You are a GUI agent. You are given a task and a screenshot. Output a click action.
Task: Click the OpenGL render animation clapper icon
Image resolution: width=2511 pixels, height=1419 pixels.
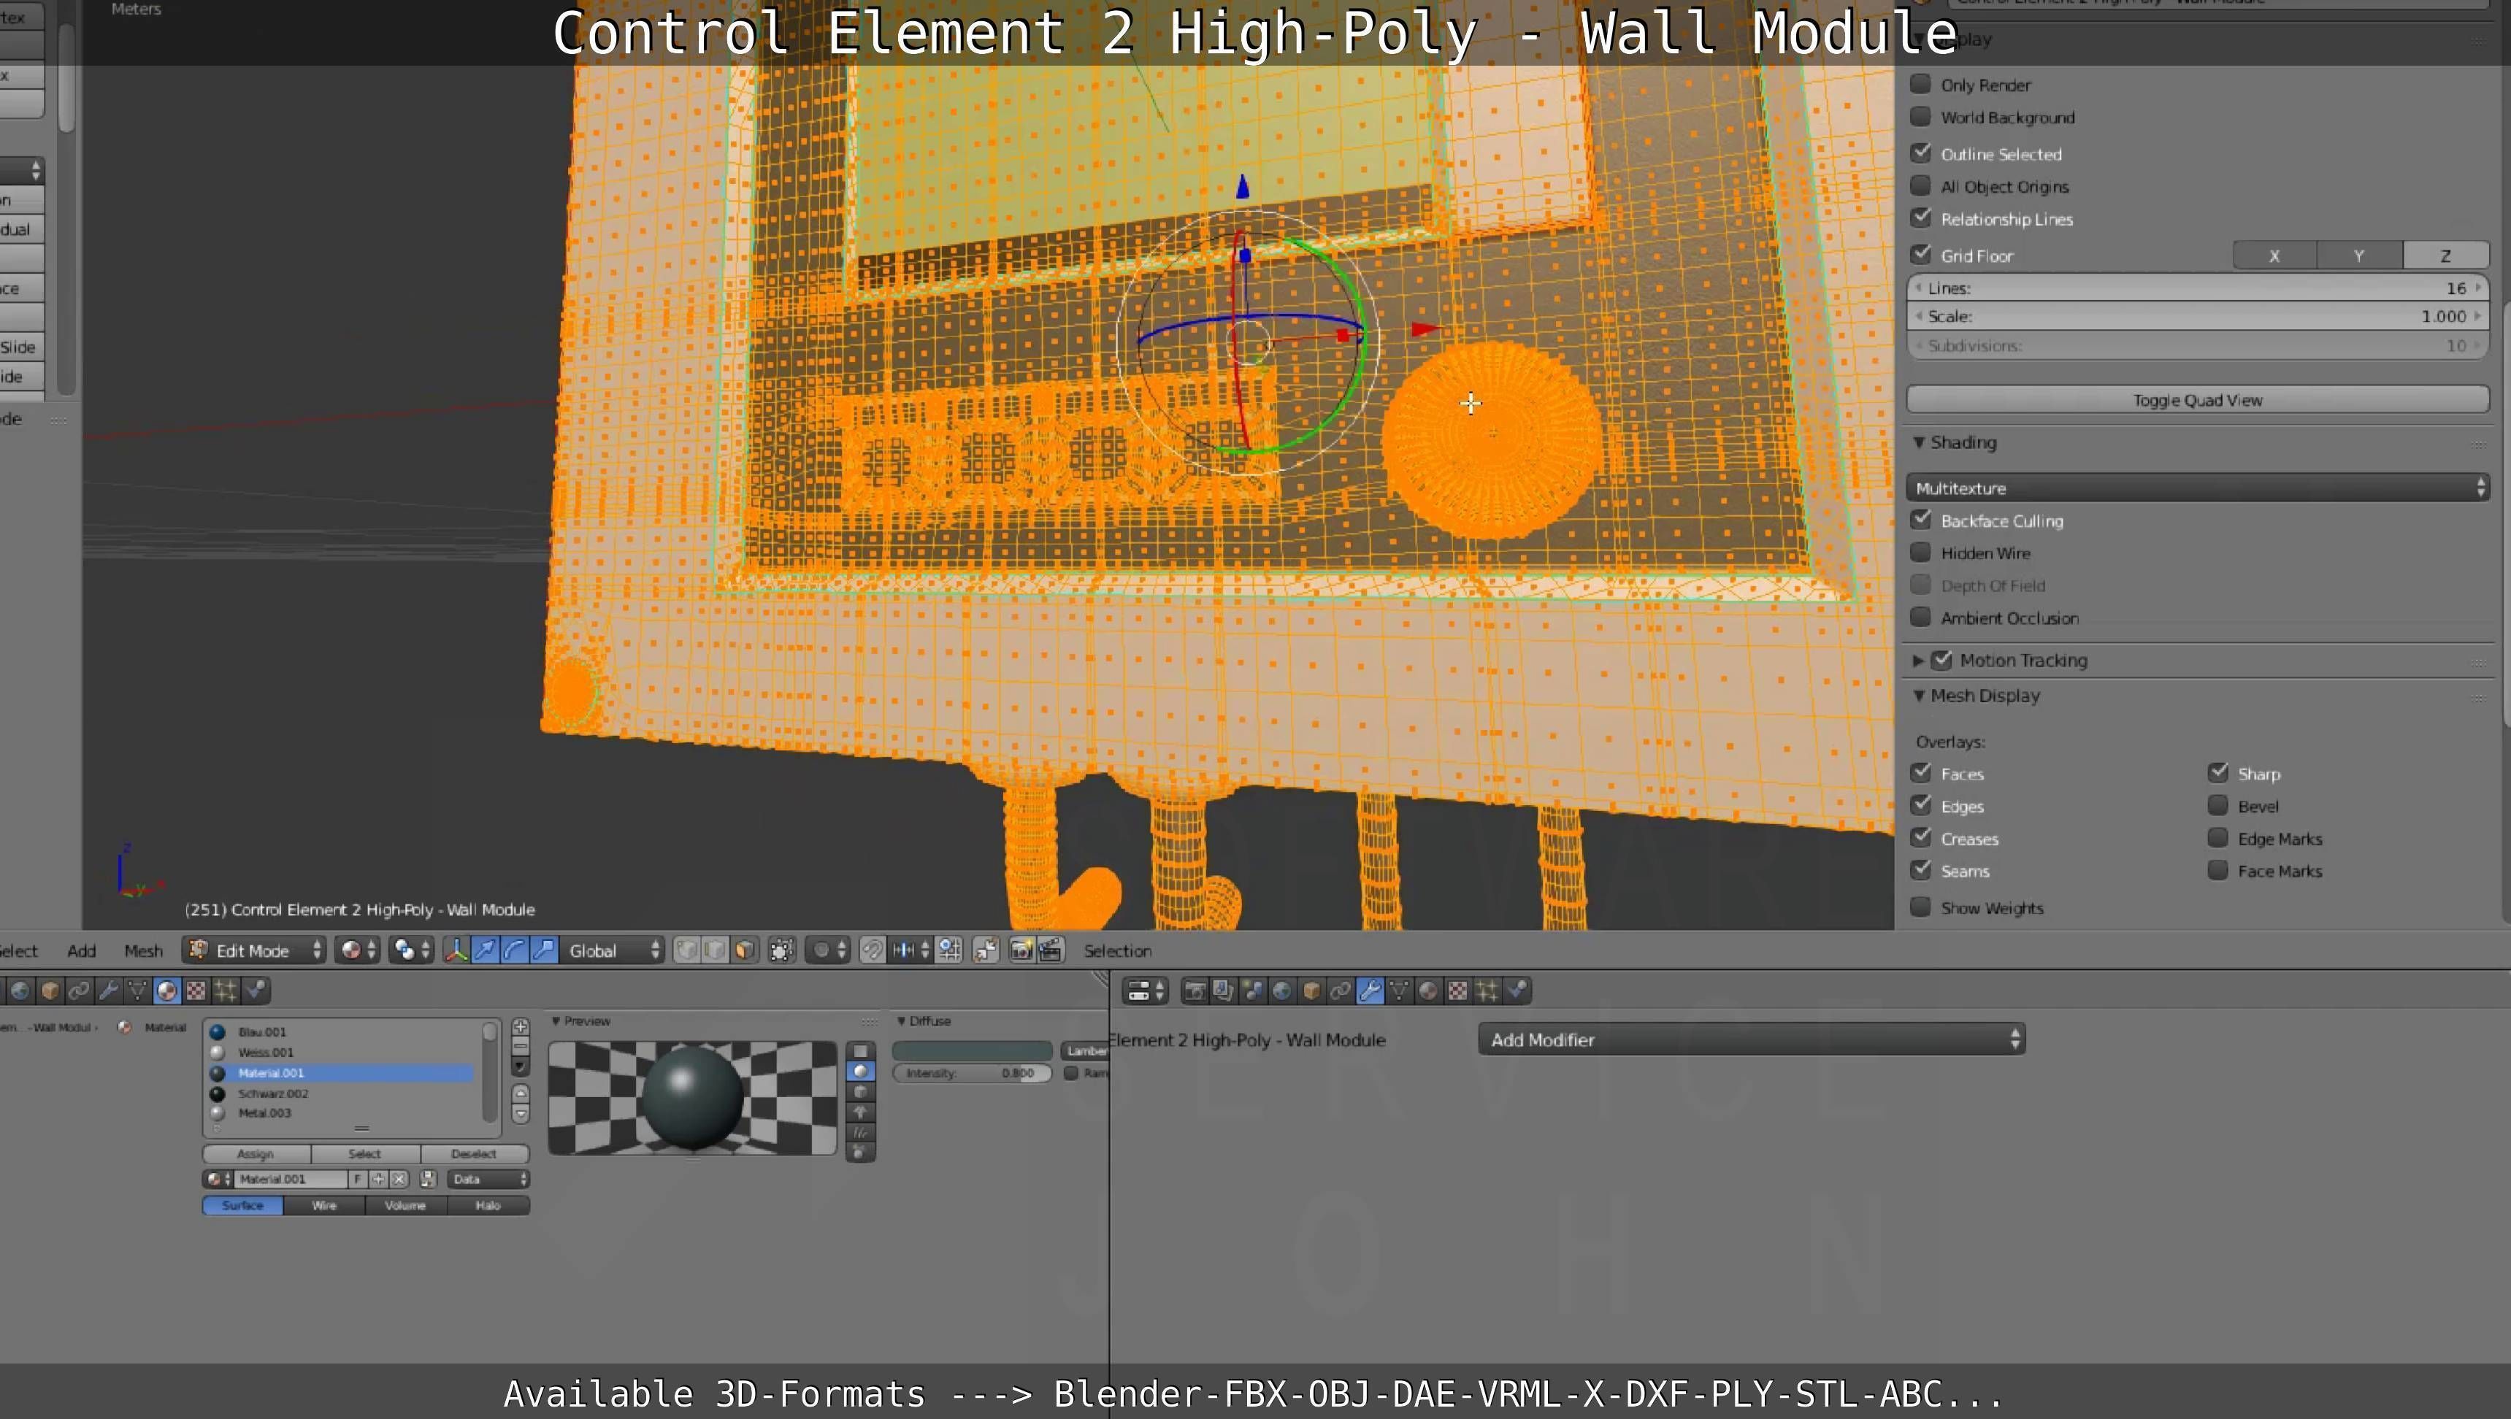coord(1051,950)
